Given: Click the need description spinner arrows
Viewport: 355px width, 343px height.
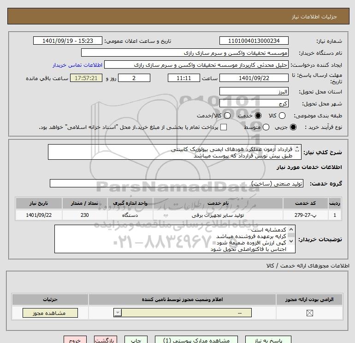Looking at the screenshot, I should [297, 149].
